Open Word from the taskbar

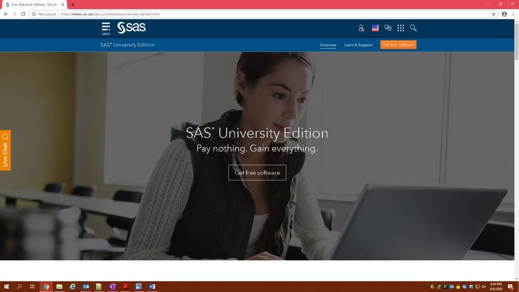(152, 287)
